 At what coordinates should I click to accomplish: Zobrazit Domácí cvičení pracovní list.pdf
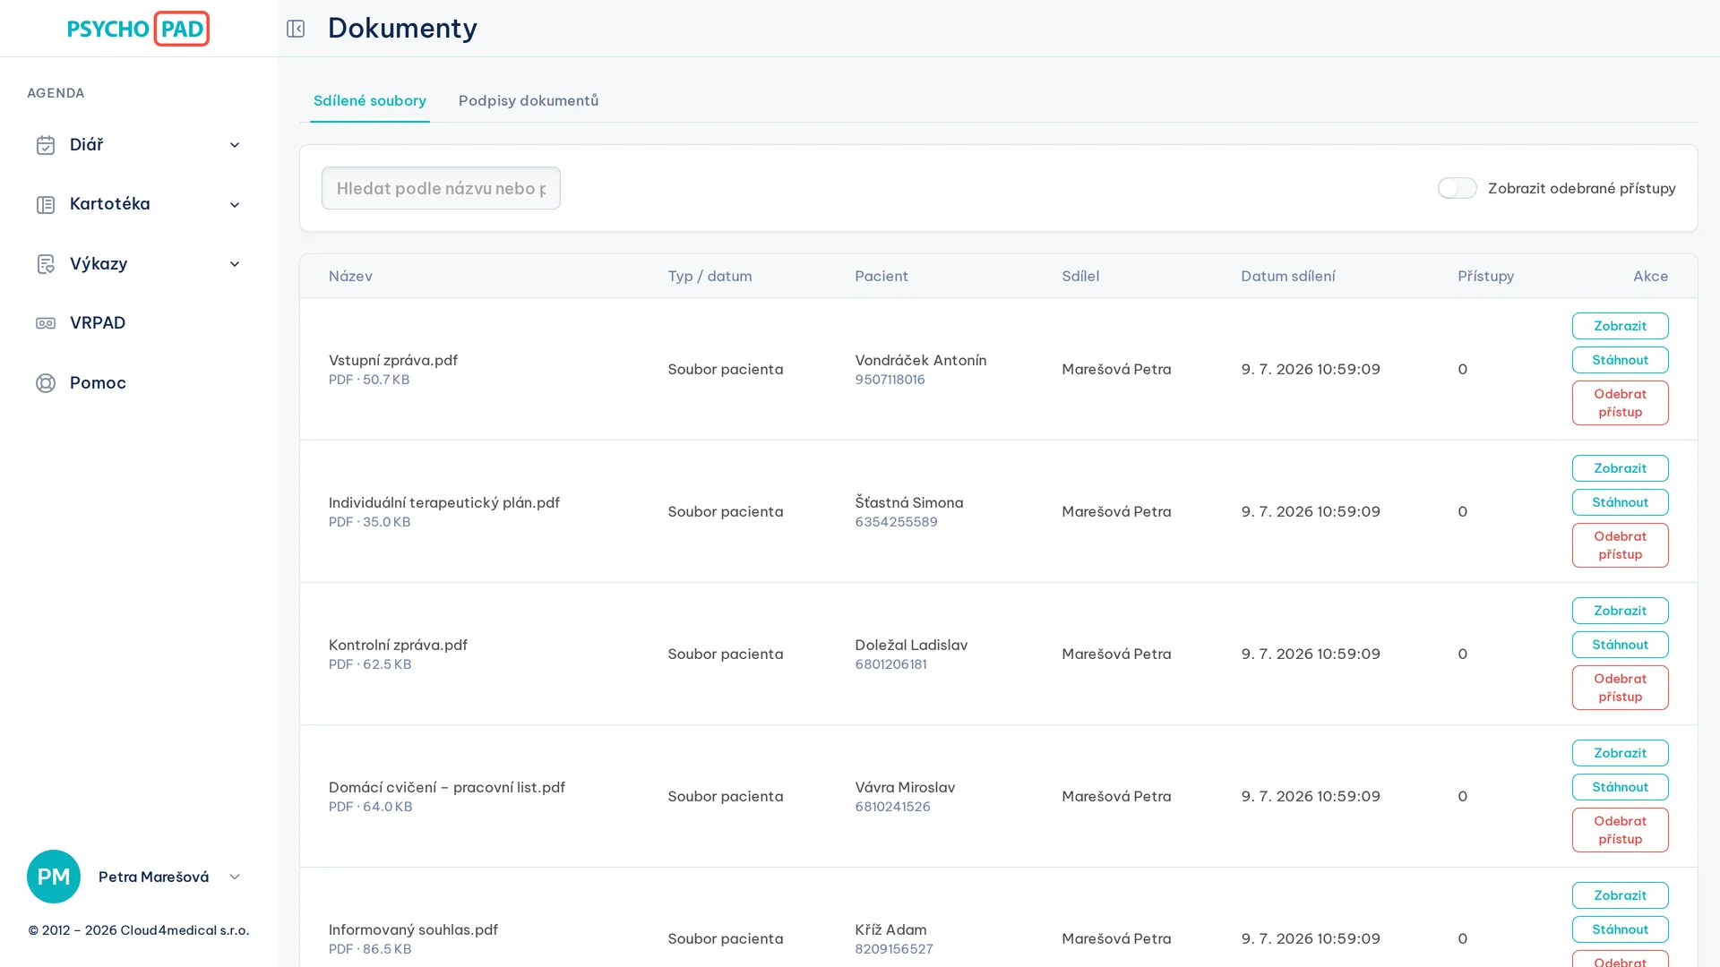click(x=1620, y=753)
